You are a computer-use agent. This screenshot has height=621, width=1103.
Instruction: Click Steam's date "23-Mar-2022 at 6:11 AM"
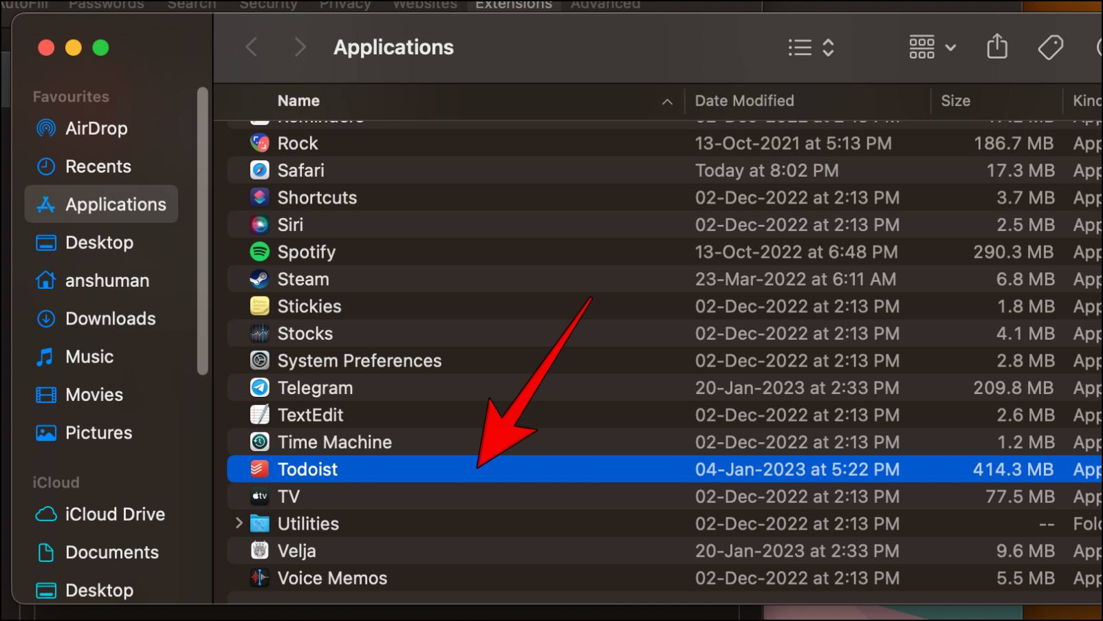[796, 279]
